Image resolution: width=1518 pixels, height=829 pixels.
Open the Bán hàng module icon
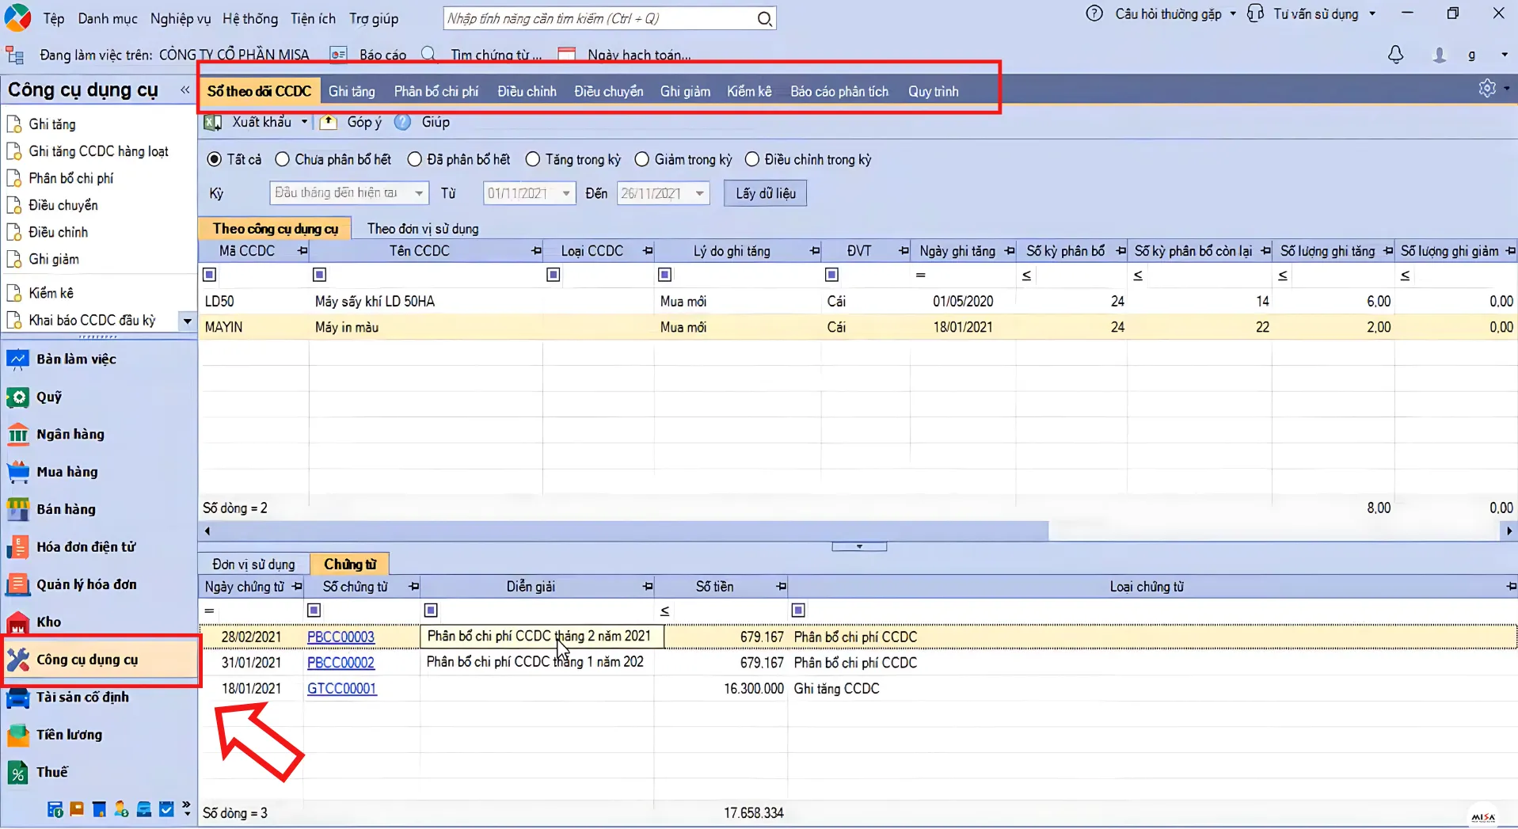(x=17, y=509)
